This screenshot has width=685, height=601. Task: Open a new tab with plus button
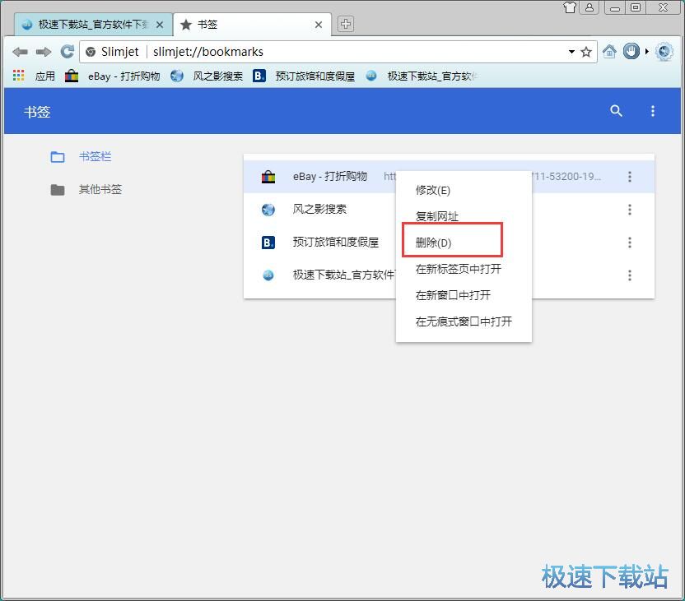[x=346, y=24]
